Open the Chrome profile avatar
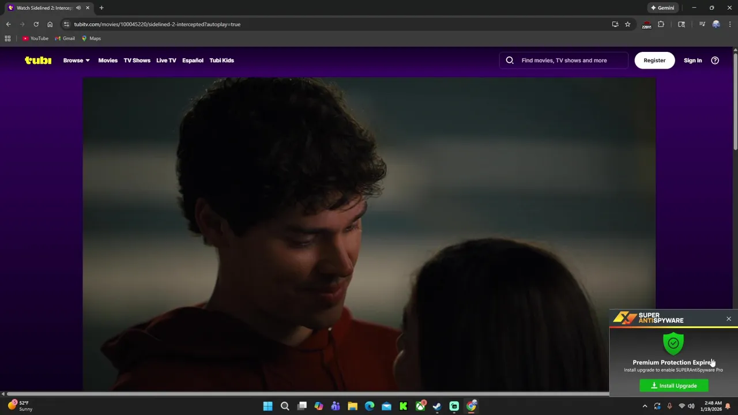Screen dimensions: 738x415 tap(716, 24)
